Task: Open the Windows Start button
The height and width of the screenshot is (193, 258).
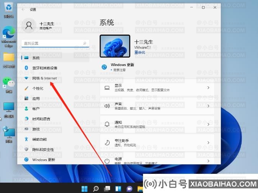Action: tap(85, 189)
